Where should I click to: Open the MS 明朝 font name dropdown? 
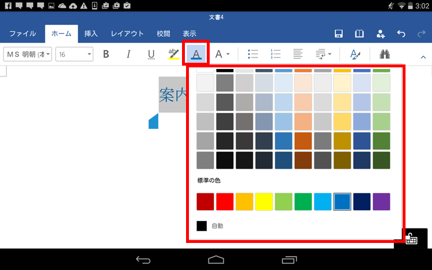[x=28, y=54]
